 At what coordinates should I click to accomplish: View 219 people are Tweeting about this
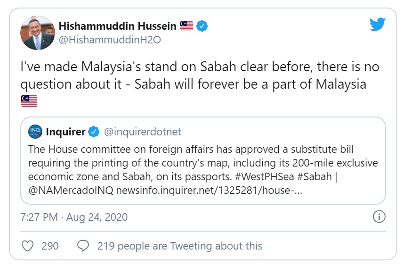179,246
